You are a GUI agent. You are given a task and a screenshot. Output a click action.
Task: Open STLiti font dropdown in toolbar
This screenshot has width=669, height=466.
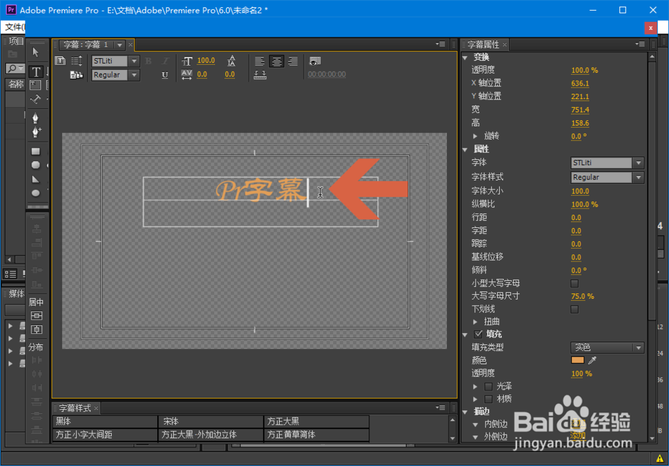[x=134, y=61]
